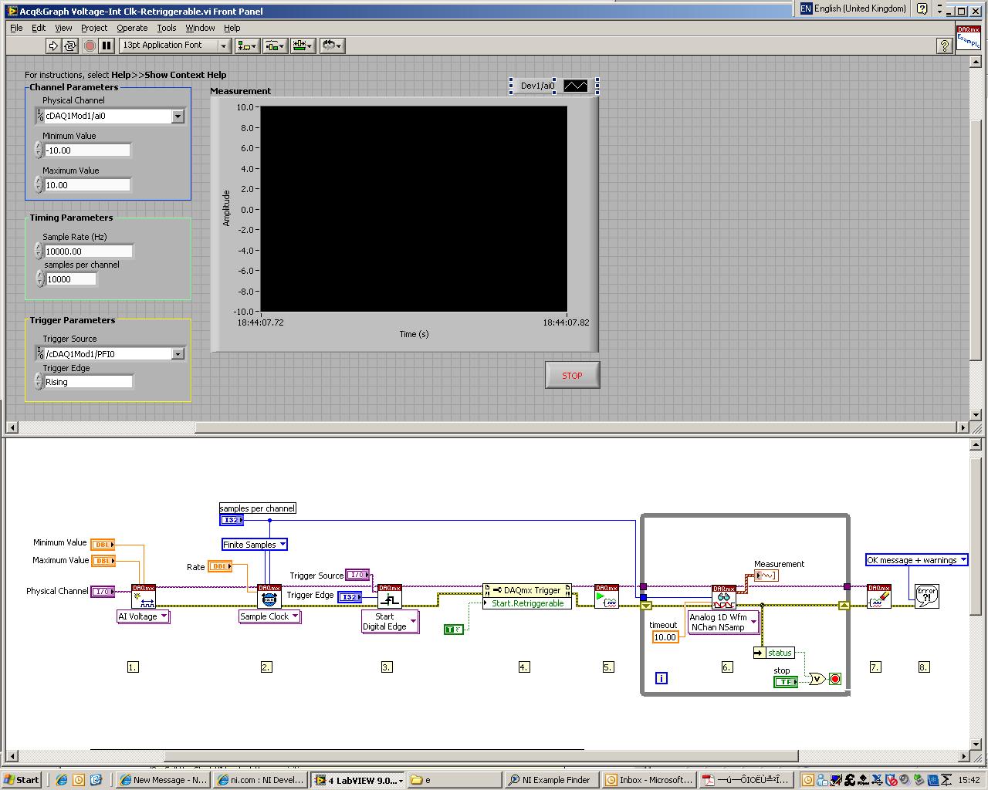Run the VI with the Run arrow

pos(53,46)
